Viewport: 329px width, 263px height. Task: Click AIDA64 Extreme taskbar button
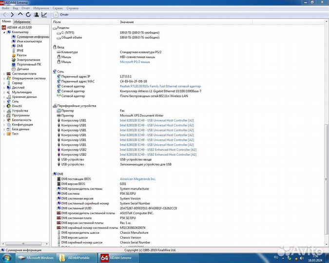(x=118, y=258)
